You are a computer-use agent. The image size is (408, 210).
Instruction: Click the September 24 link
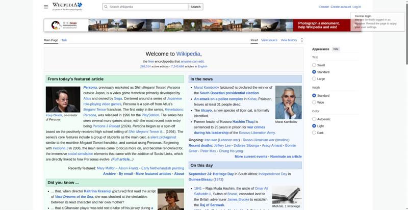(x=200, y=174)
